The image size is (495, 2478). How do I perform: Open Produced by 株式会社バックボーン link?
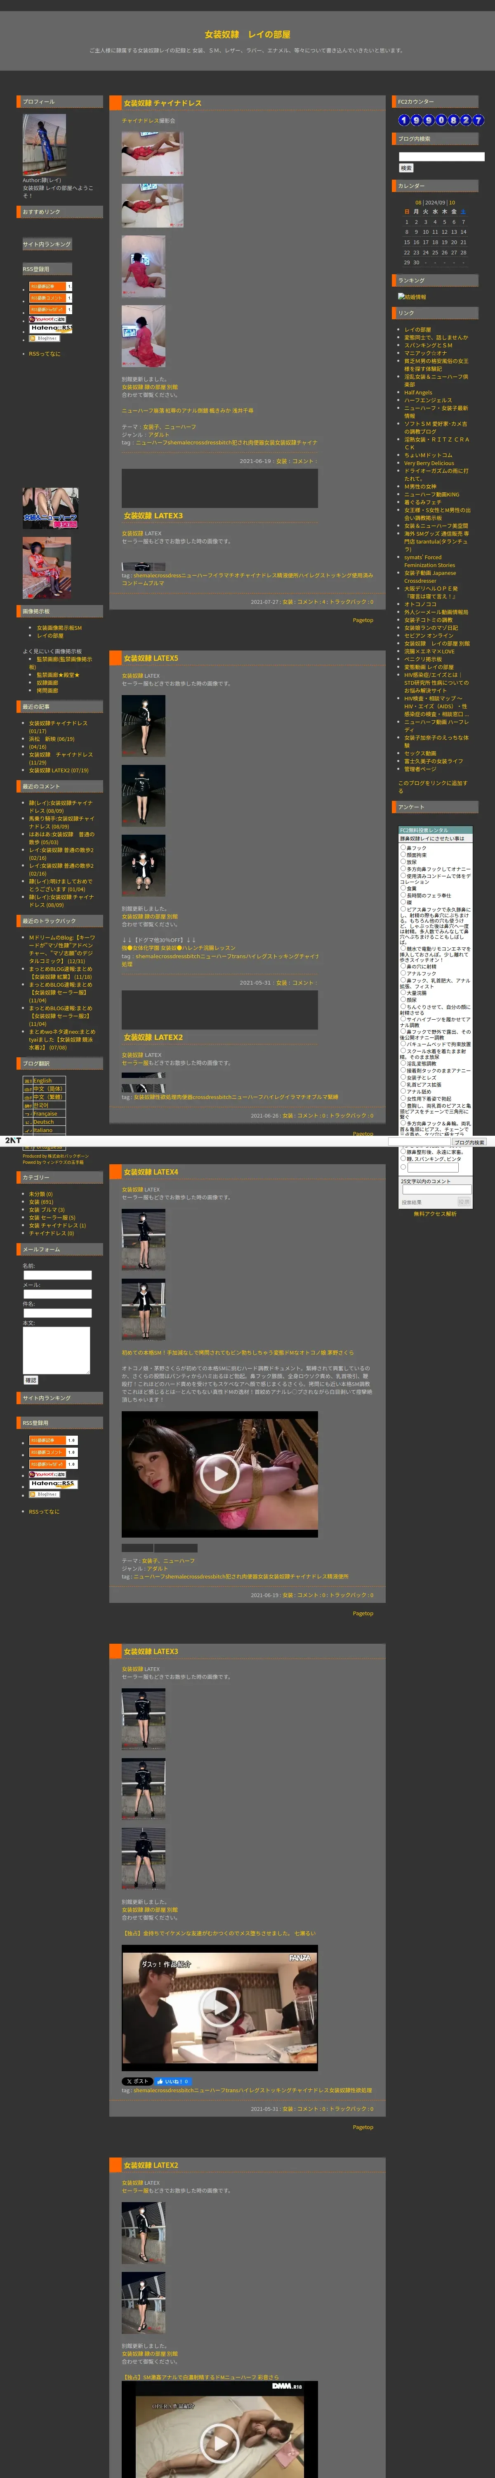56,1156
